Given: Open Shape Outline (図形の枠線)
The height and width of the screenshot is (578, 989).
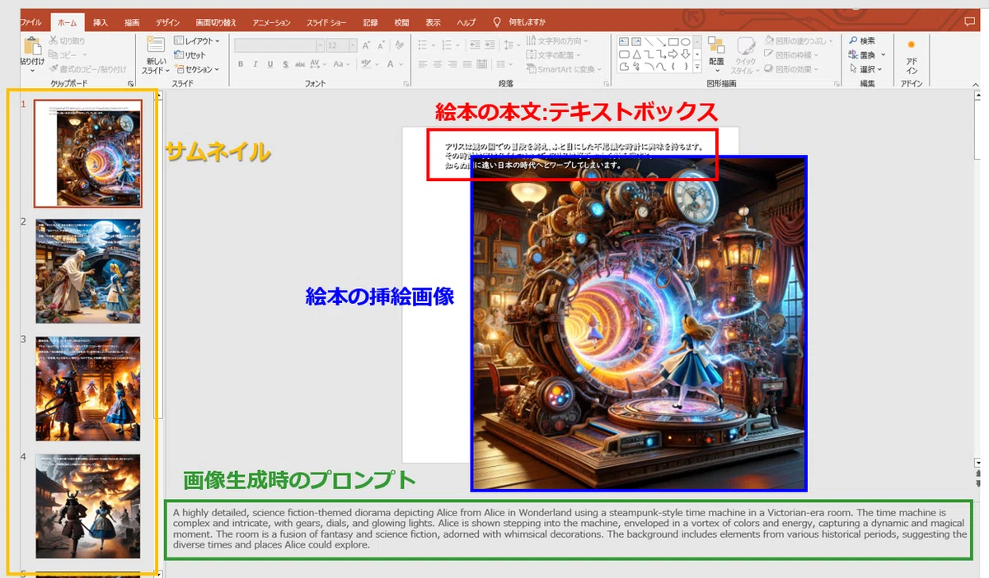Looking at the screenshot, I should click(x=791, y=54).
